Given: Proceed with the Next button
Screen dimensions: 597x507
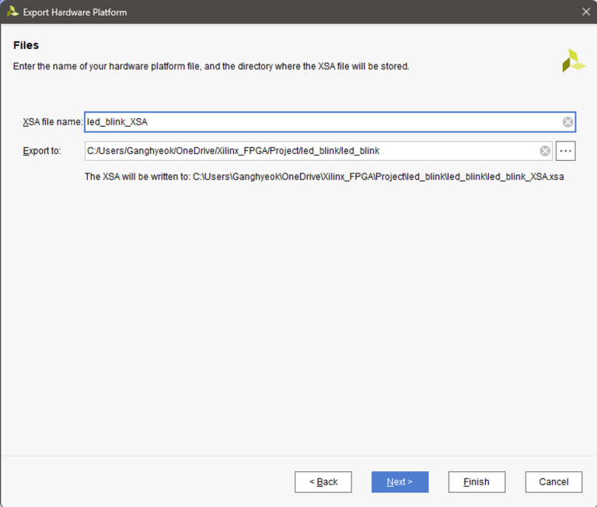Looking at the screenshot, I should pos(400,482).
